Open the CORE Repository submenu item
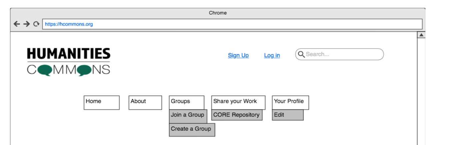This screenshot has width=449, height=145. click(237, 115)
